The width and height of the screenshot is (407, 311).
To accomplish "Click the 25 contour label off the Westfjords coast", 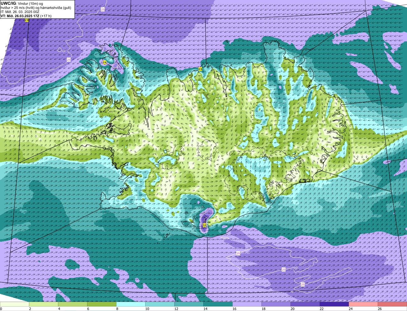I will point(69,59).
